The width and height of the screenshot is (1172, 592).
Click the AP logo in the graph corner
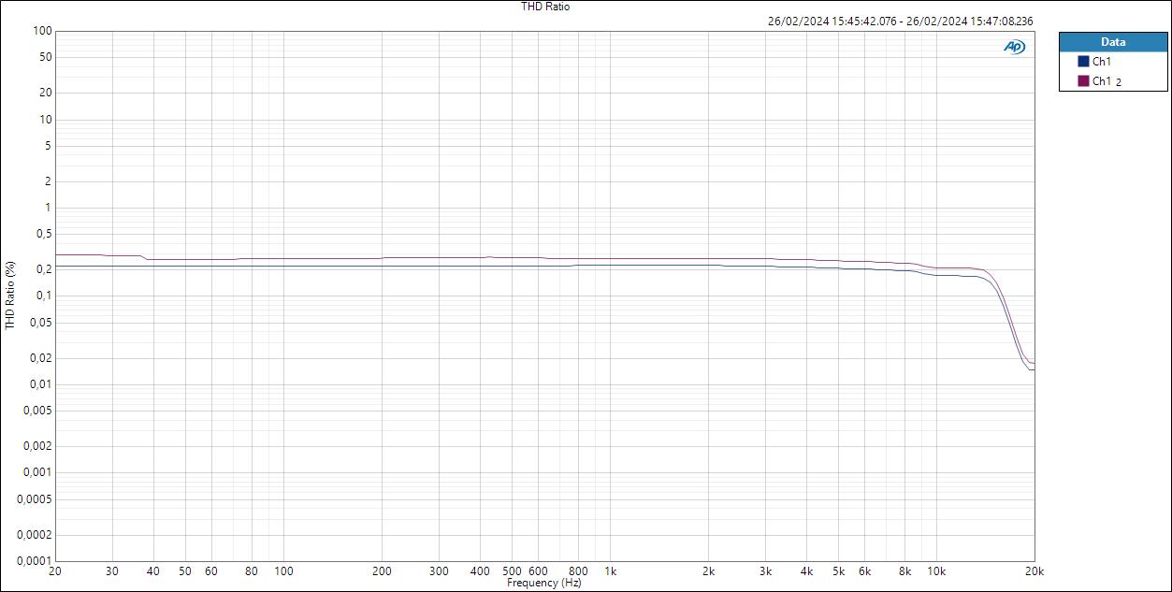coord(1014,45)
